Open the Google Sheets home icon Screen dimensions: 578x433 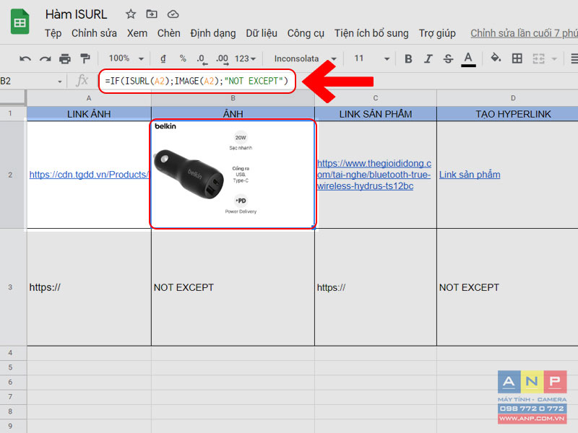pyautogui.click(x=20, y=22)
